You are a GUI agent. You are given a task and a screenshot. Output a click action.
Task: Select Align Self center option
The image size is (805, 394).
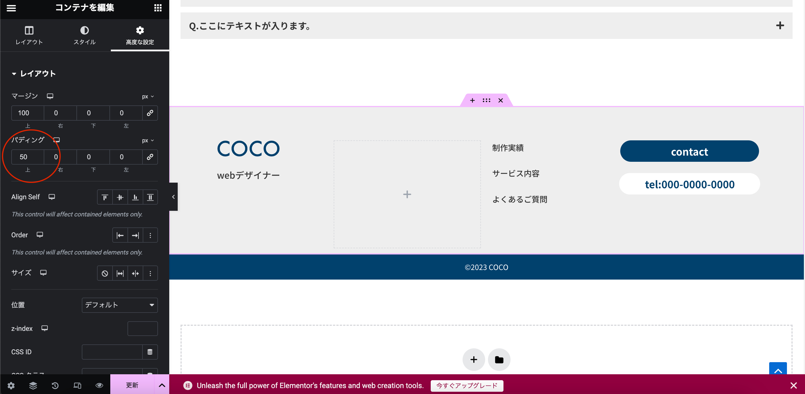[120, 197]
